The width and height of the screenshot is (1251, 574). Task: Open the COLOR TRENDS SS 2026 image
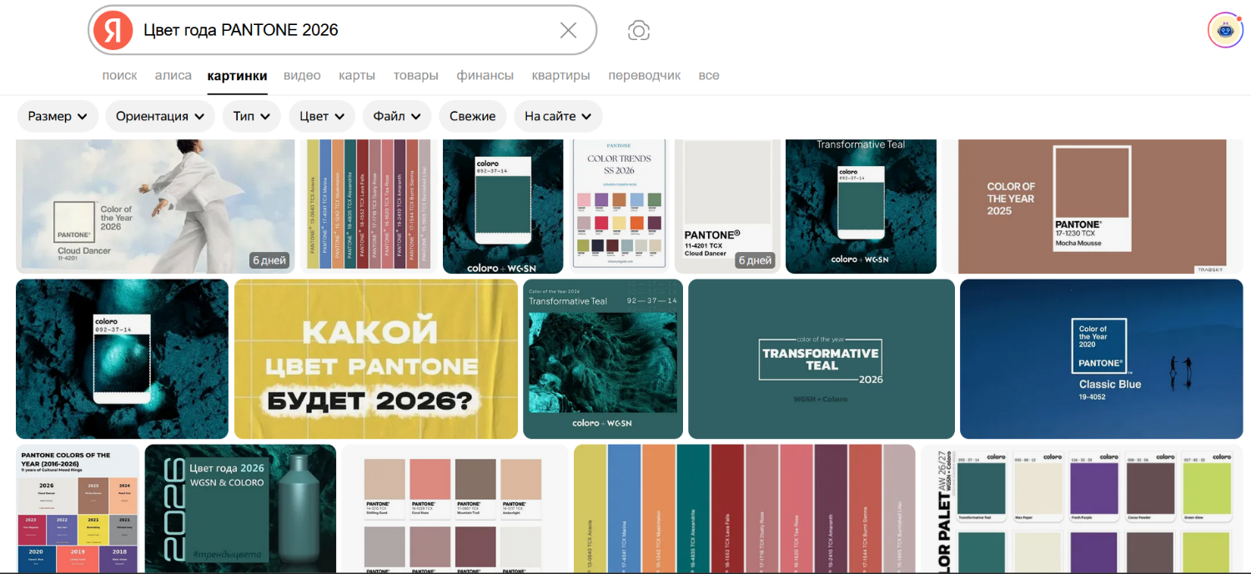(x=619, y=206)
